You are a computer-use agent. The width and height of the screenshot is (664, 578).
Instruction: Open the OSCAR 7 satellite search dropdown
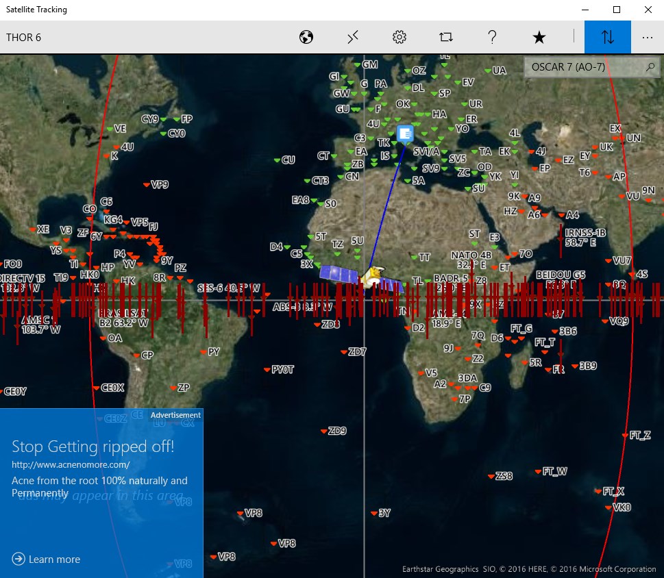[x=589, y=67]
